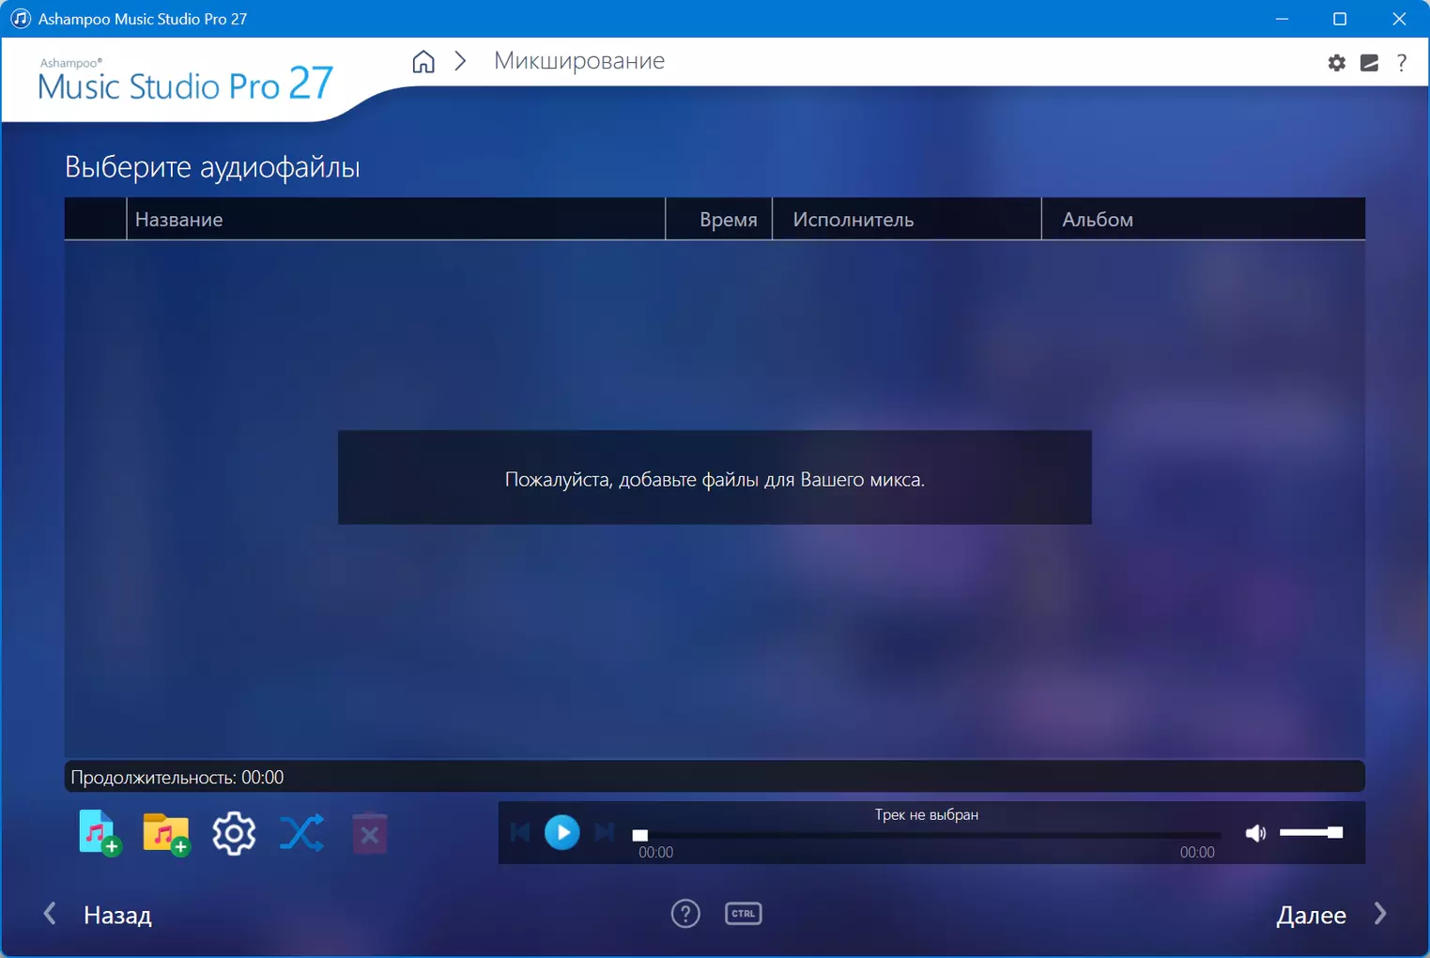The height and width of the screenshot is (958, 1430).
Task: Sort by the Альбом column header
Action: (1204, 219)
